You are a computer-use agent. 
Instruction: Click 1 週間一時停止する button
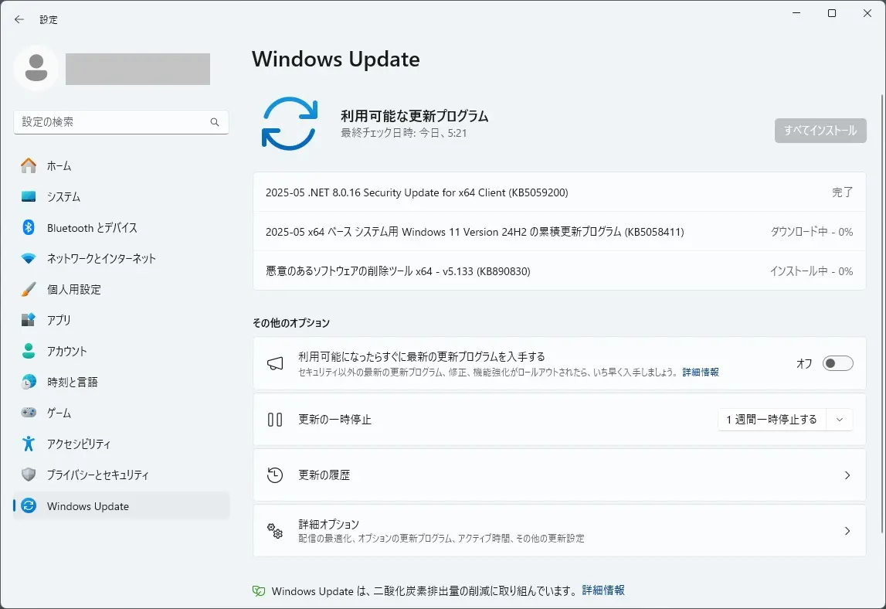pyautogui.click(x=772, y=420)
